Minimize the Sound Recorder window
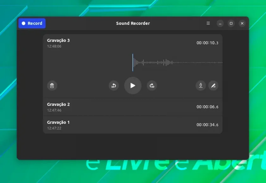This screenshot has width=266, height=183. pos(220,23)
